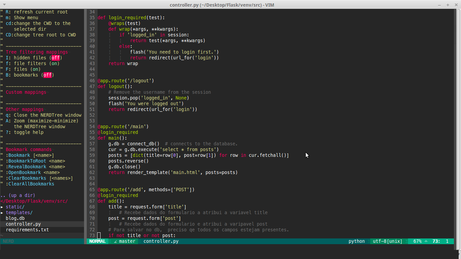Click 'master' branch name in statusline
461x259 pixels.
click(127, 241)
